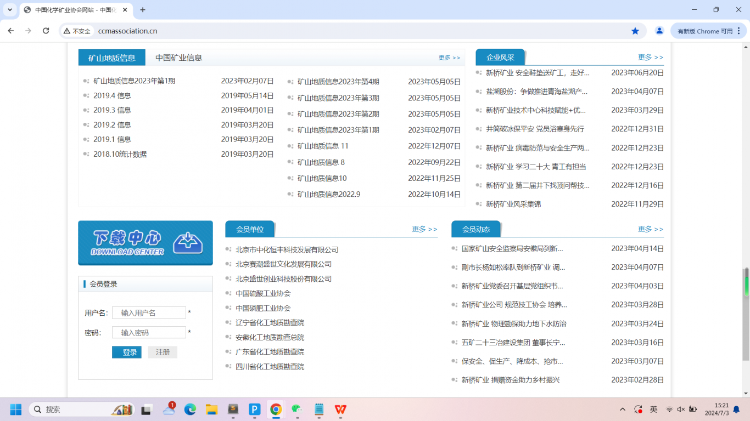This screenshot has height=421, width=750.
Task: Click the browser back arrow
Action: click(x=11, y=31)
